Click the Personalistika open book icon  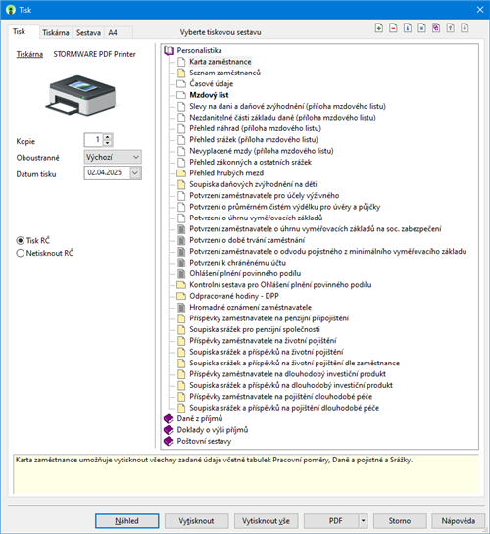coord(169,50)
